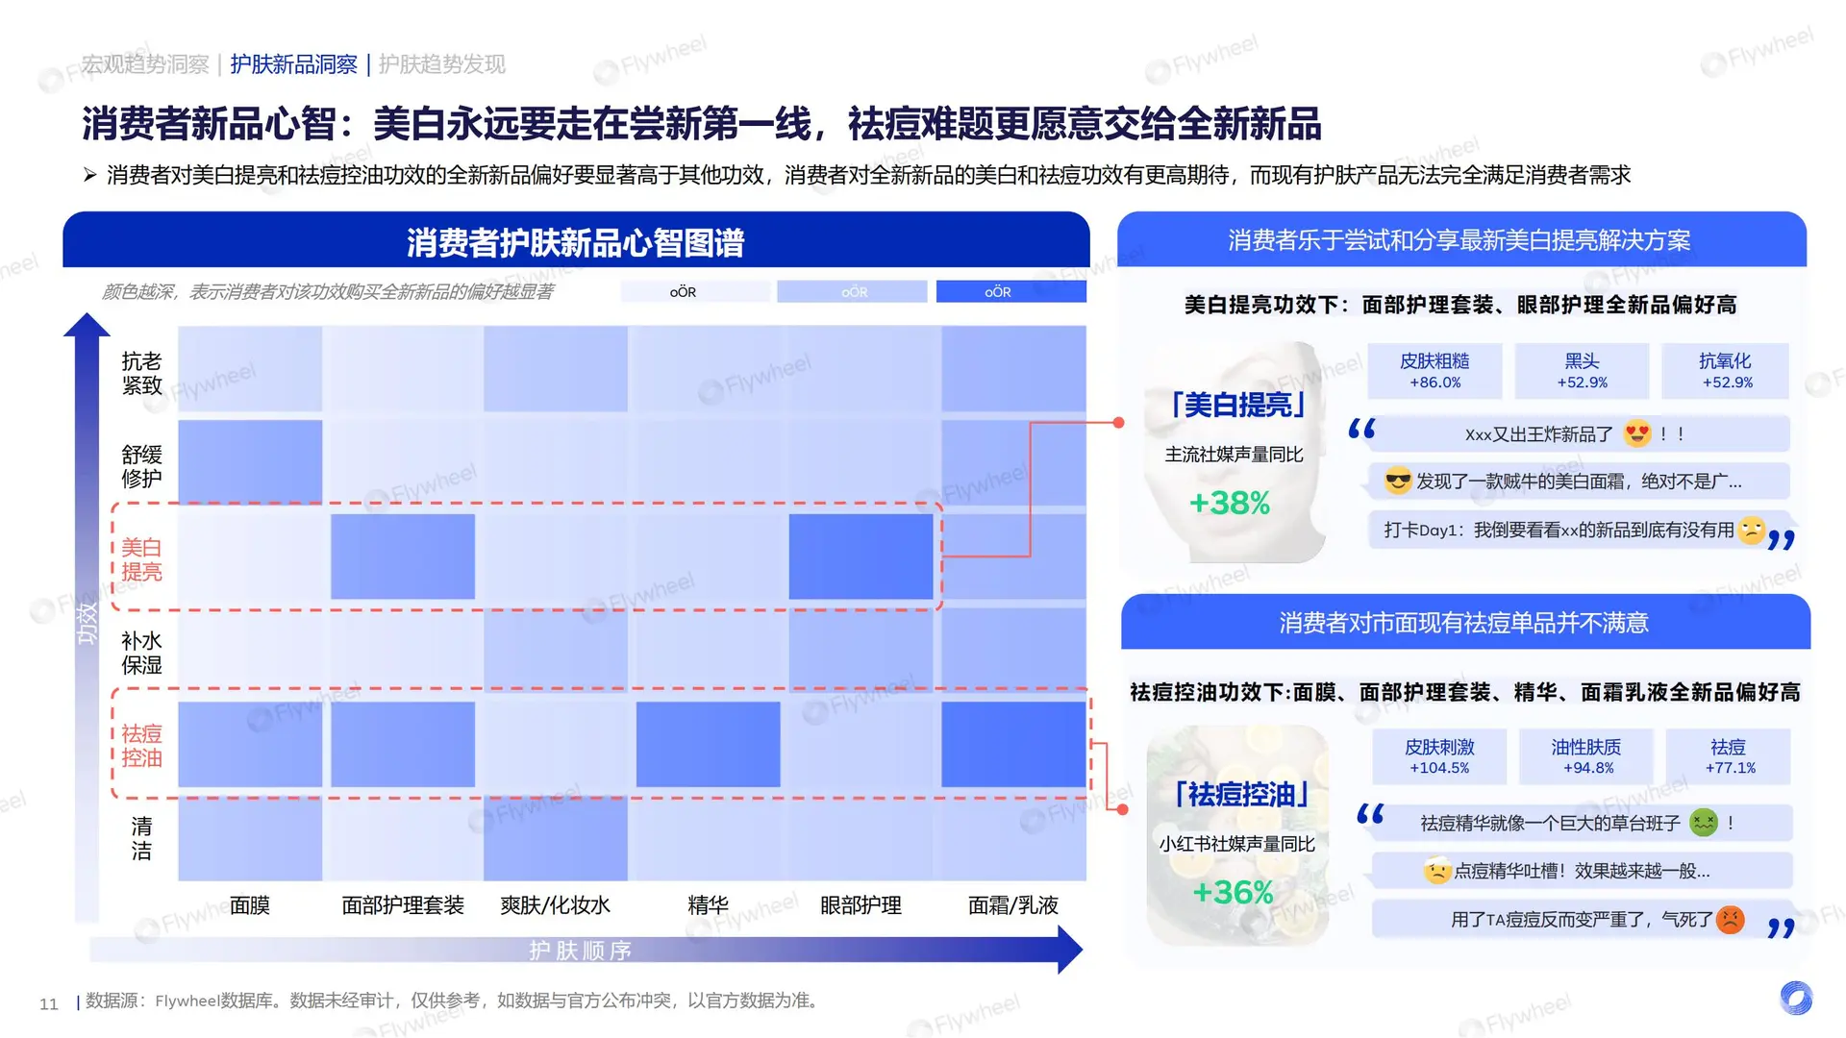
Task: Select the 护肤趋势发现 section
Action: click(442, 64)
